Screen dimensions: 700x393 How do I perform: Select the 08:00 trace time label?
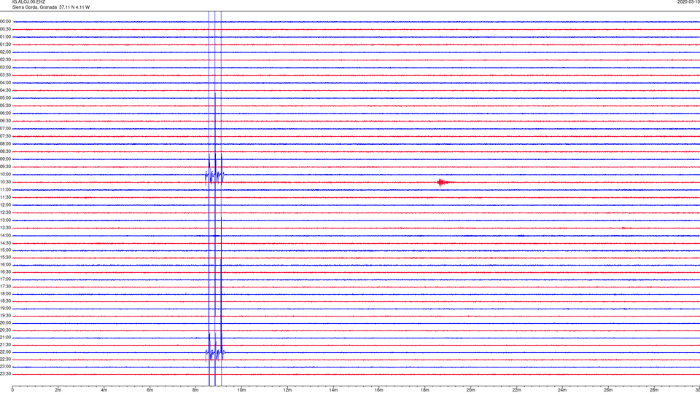point(5,144)
